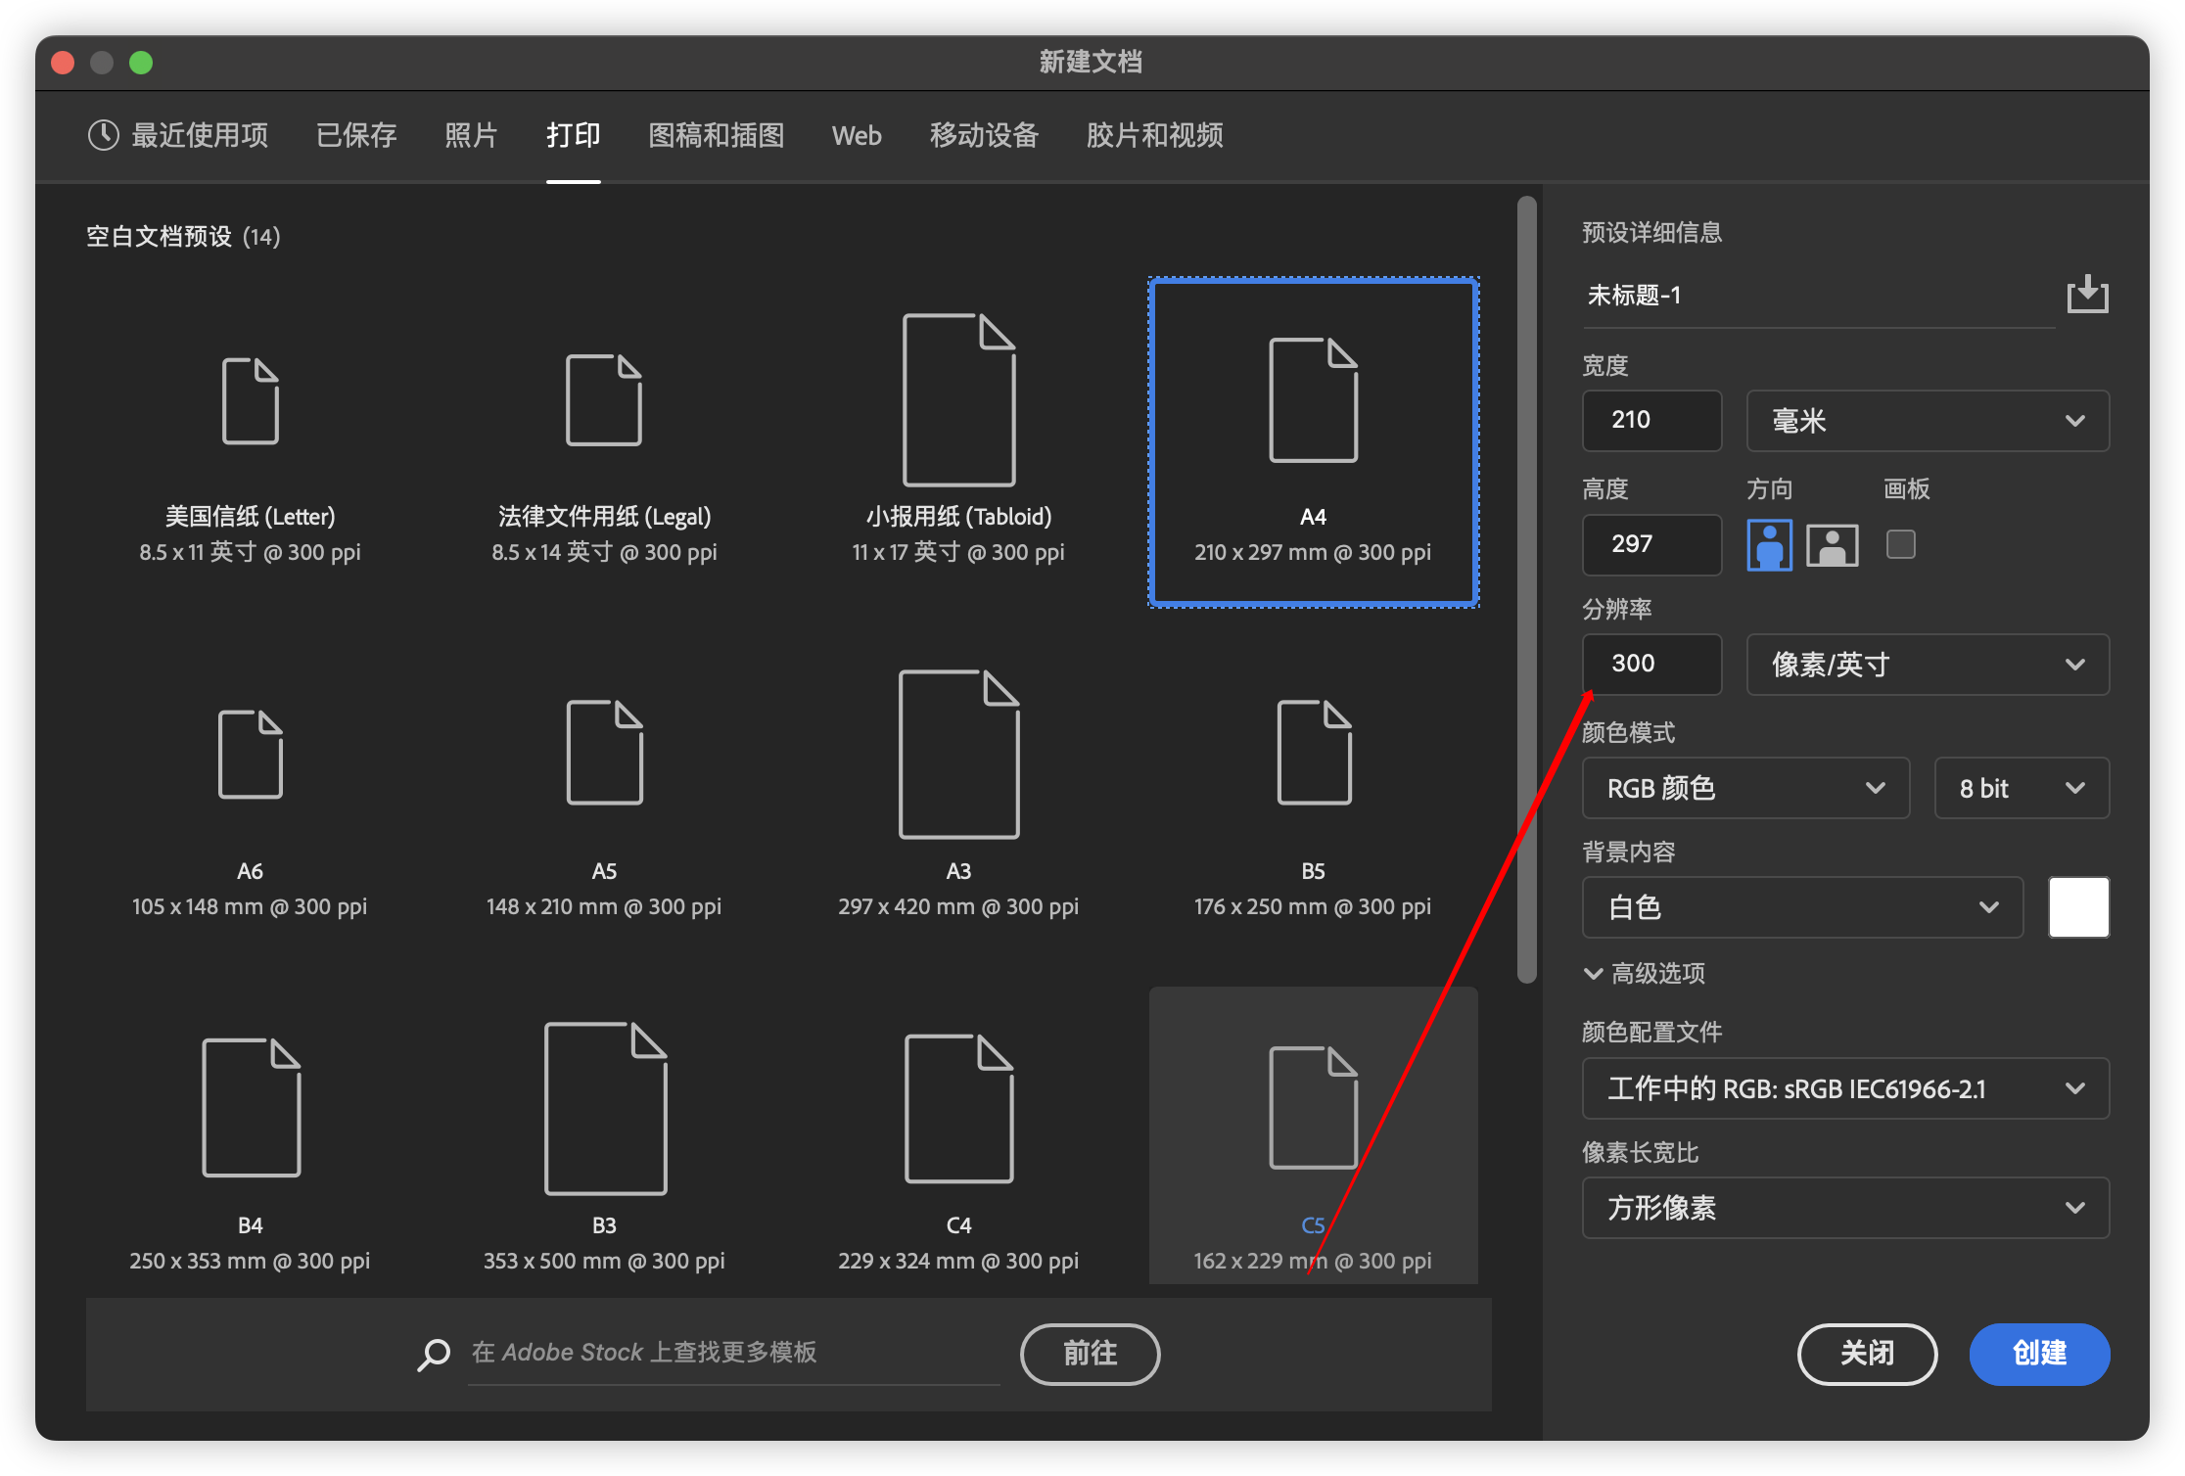Switch to the 移动设备 tab
The image size is (2185, 1476).
(x=984, y=135)
